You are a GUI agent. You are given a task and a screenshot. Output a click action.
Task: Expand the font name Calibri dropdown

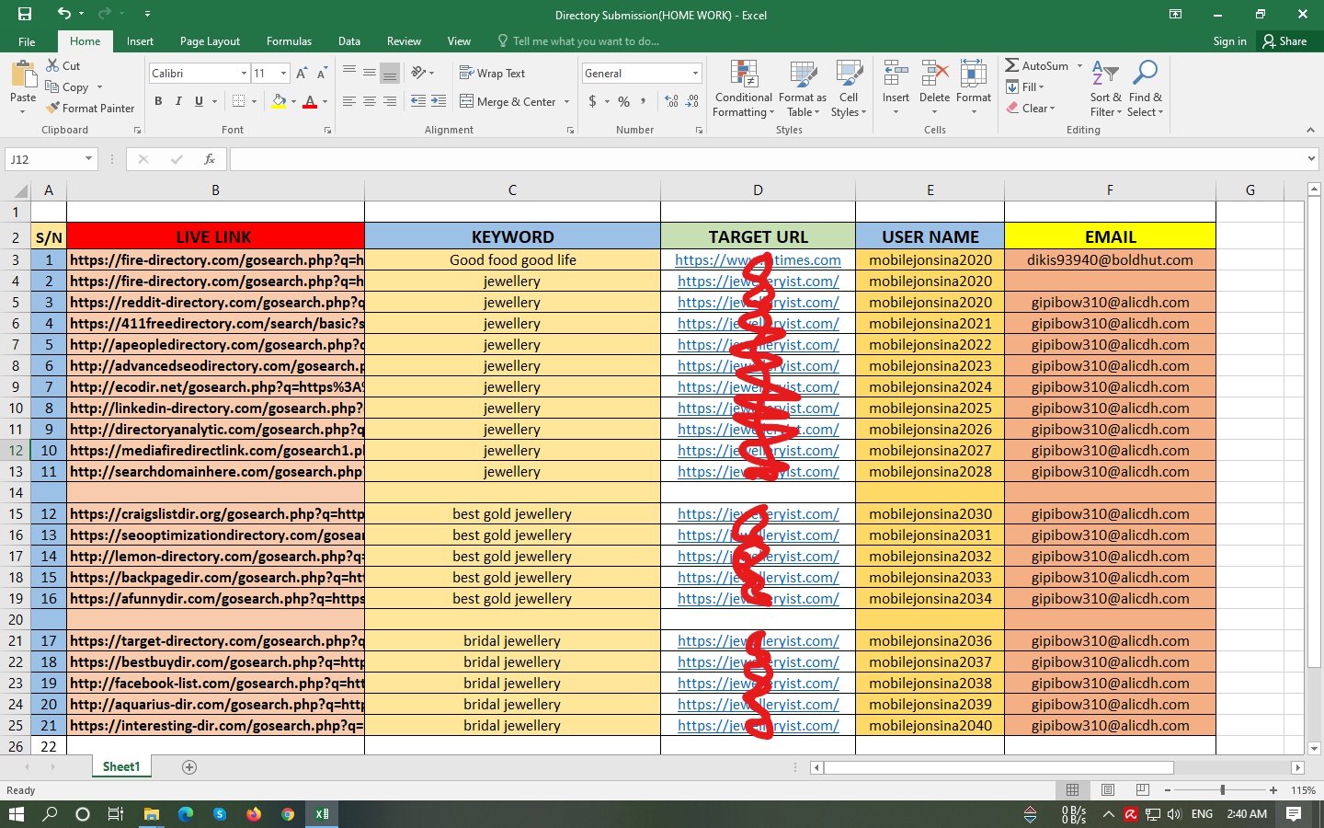click(x=244, y=74)
